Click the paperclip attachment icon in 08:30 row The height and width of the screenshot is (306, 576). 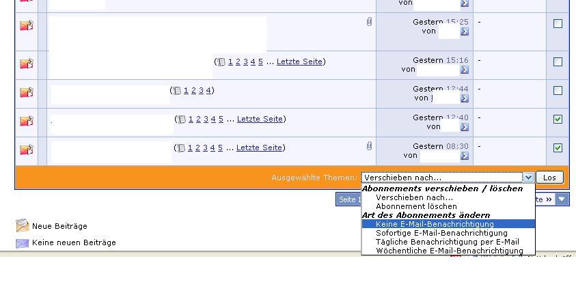click(x=369, y=146)
